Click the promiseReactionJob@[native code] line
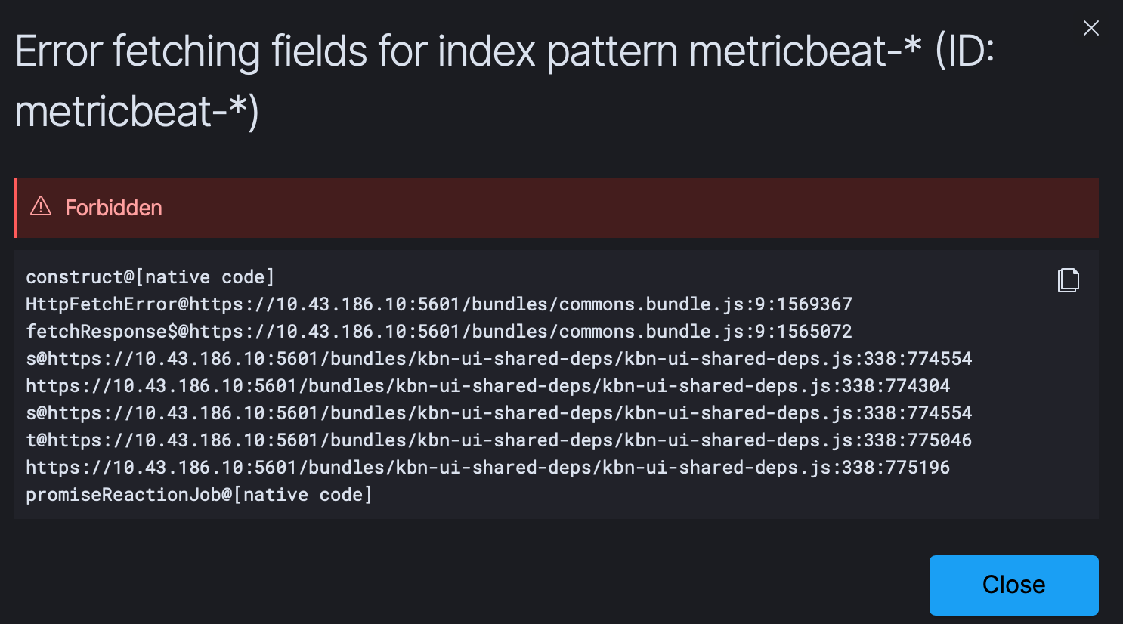Viewport: 1123px width, 624px height. [x=200, y=495]
